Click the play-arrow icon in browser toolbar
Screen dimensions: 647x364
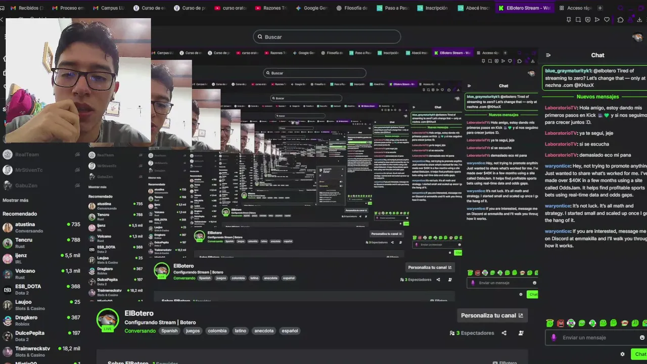click(597, 20)
